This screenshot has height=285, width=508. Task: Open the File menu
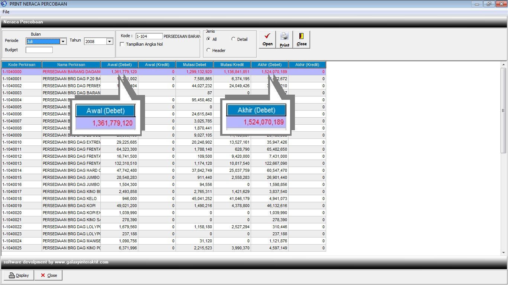6,12
